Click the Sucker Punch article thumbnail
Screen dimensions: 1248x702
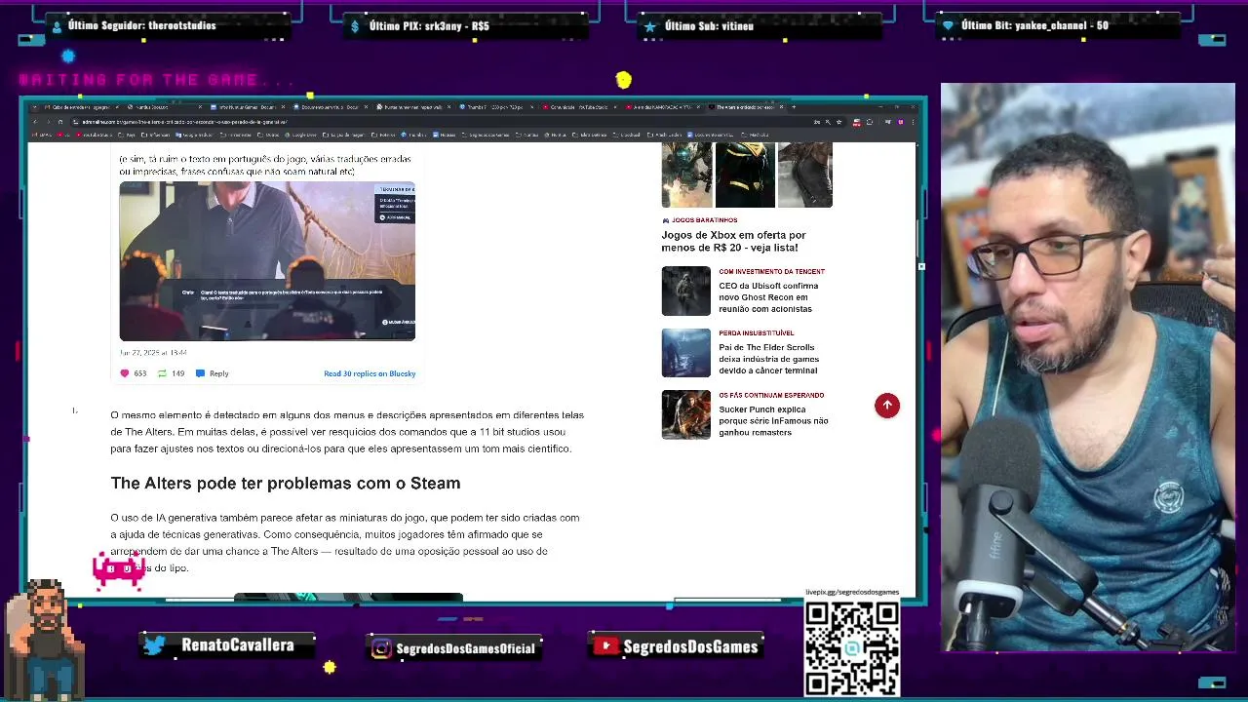686,414
